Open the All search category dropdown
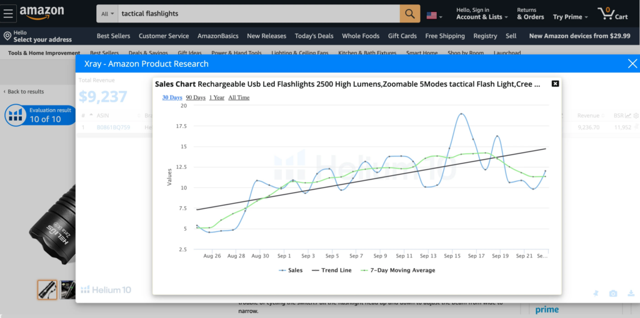 pos(107,14)
